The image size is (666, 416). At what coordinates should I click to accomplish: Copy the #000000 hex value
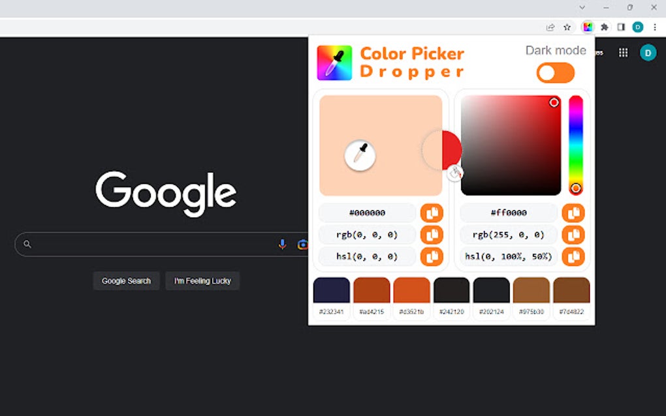click(x=432, y=213)
